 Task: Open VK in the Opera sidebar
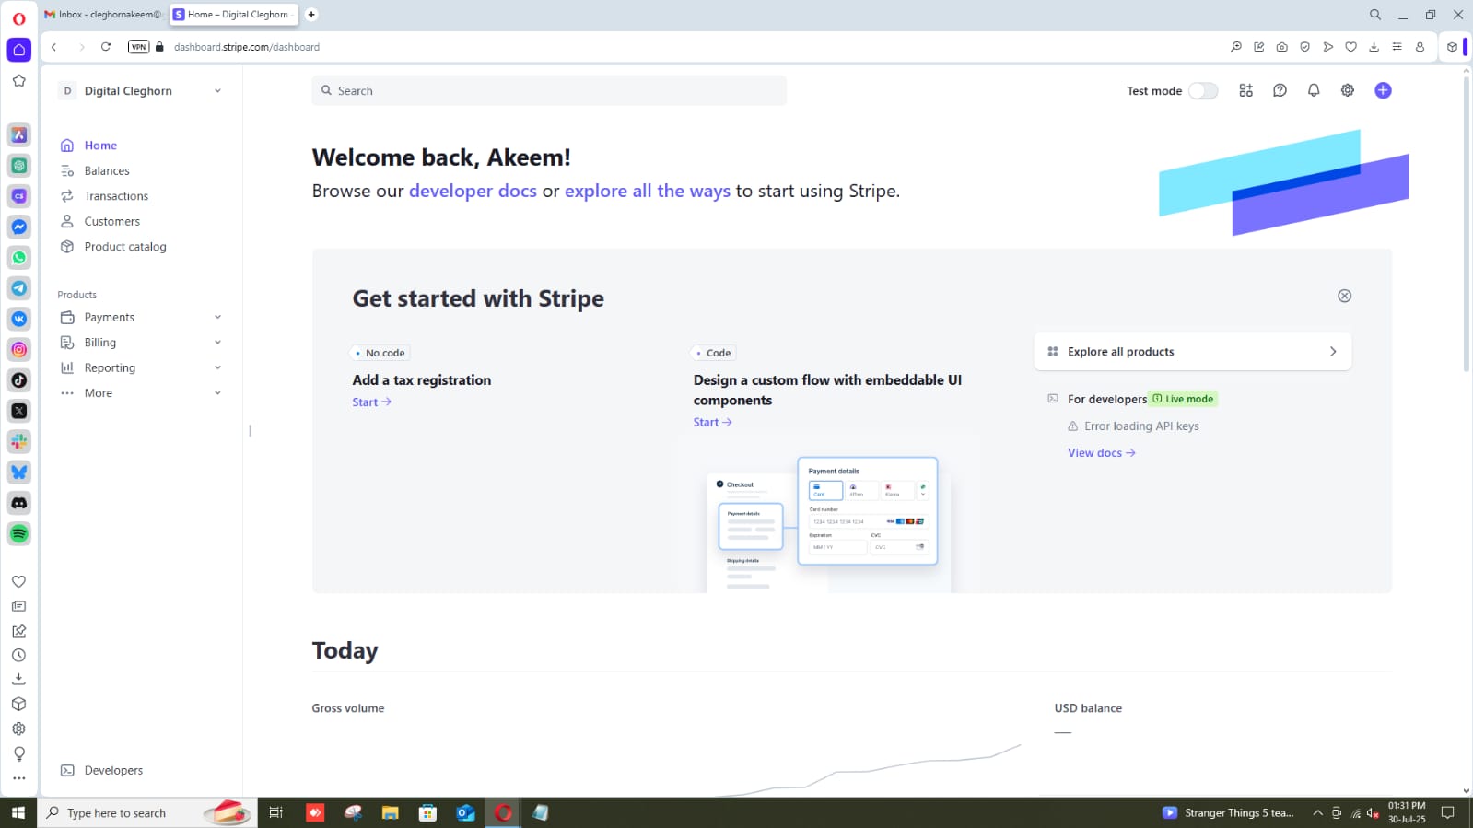[18, 319]
